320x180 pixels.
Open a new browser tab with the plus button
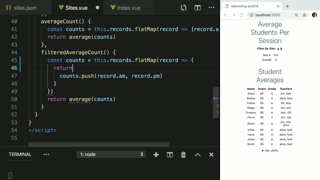(287, 6)
